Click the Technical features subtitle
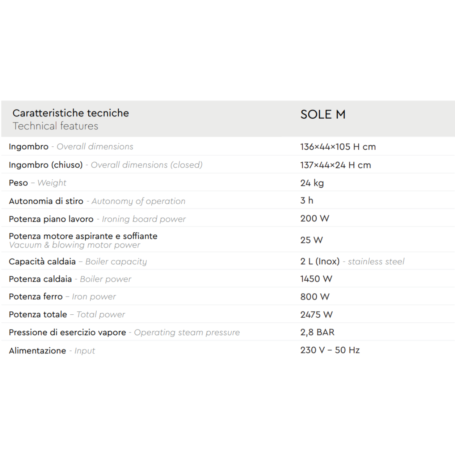Viewport: 455px width, 455px height. tap(55, 126)
